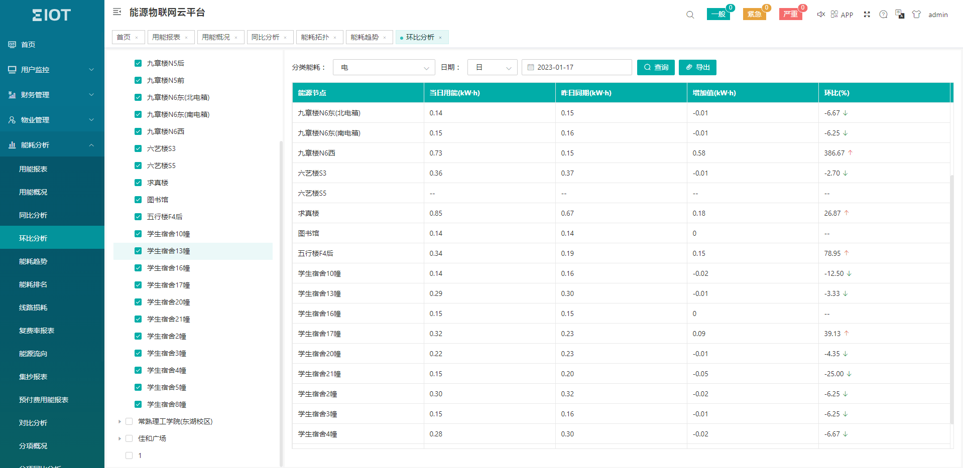The width and height of the screenshot is (963, 468).
Task: Uncheck 学生宿舍21幢 checkbox
Action: pos(138,319)
